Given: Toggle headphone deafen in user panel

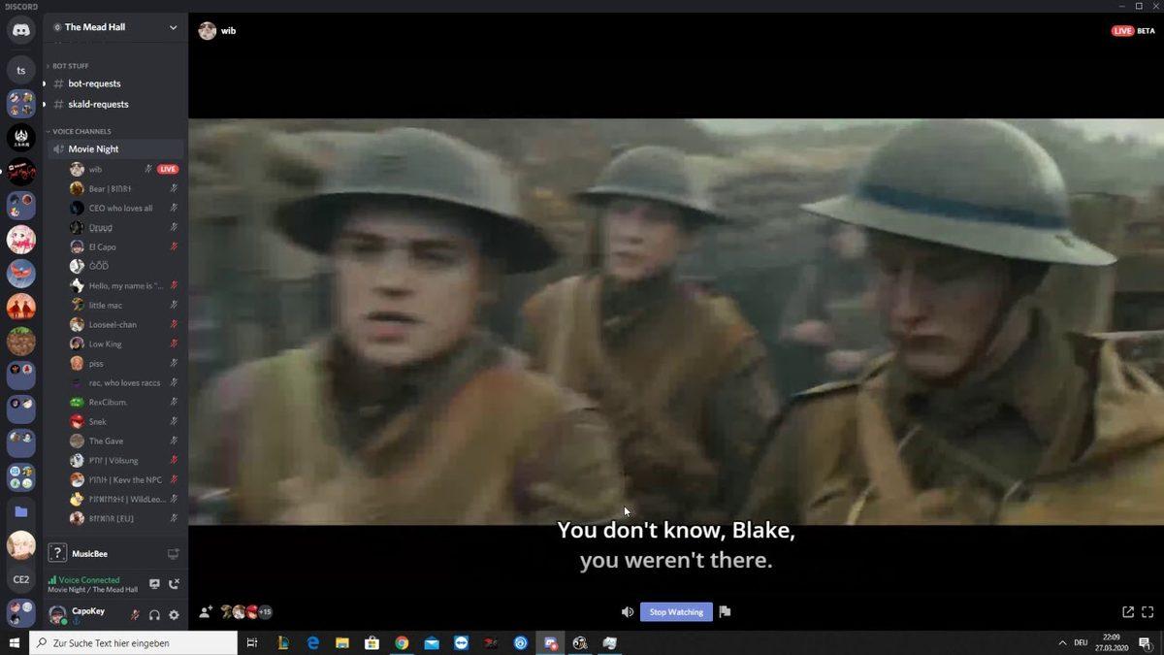Looking at the screenshot, I should (x=154, y=615).
